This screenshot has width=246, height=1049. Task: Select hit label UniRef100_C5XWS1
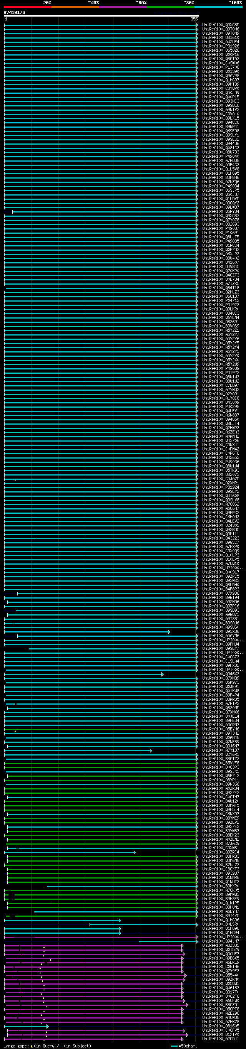pyautogui.click(x=221, y=848)
